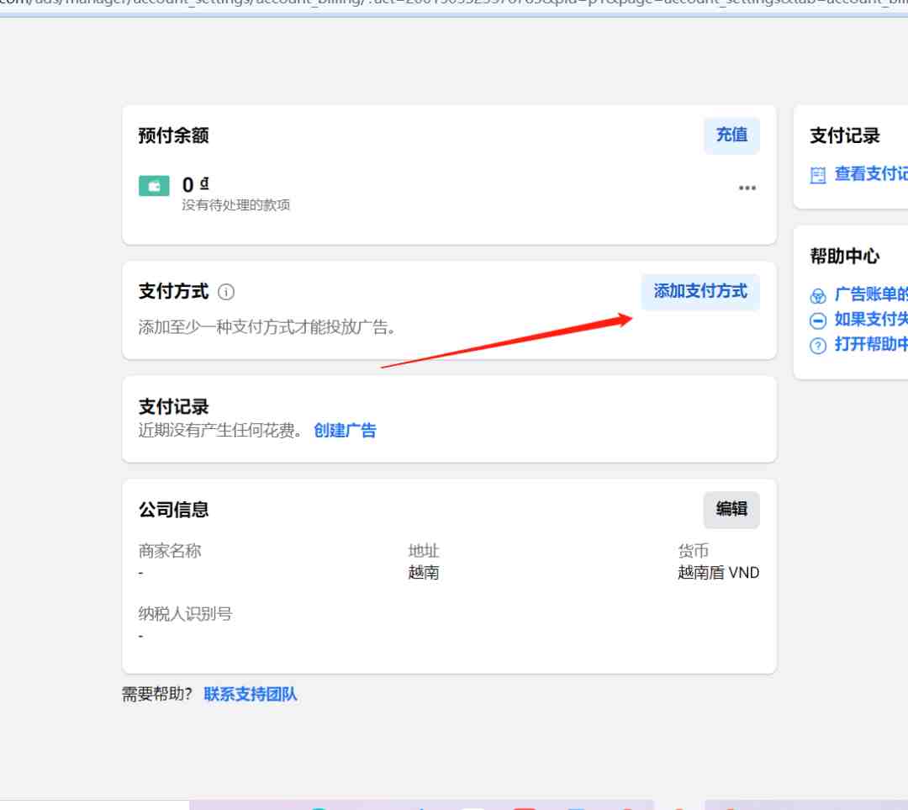Open the 查看支付记录 link
This screenshot has height=810, width=908.
pos(871,174)
